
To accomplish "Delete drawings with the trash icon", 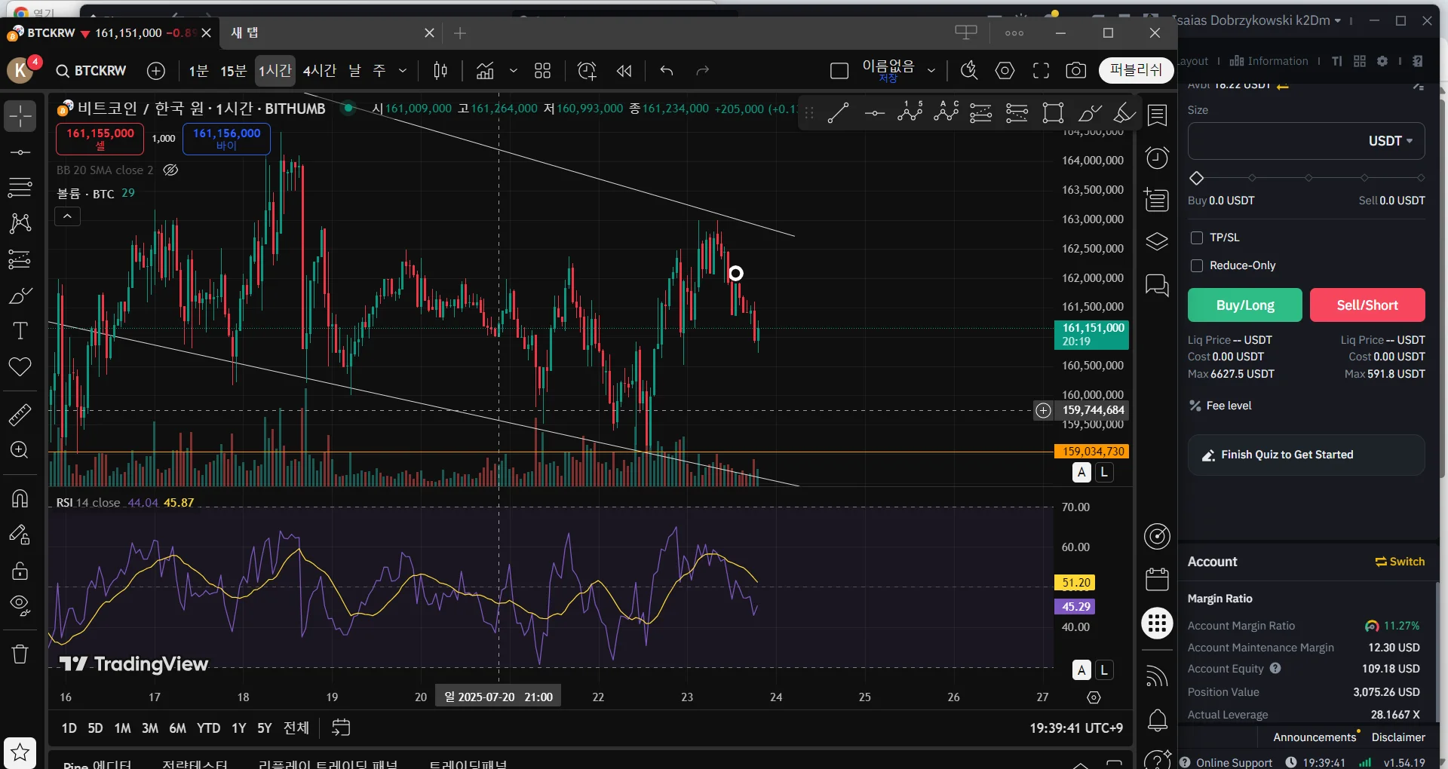I will point(20,654).
